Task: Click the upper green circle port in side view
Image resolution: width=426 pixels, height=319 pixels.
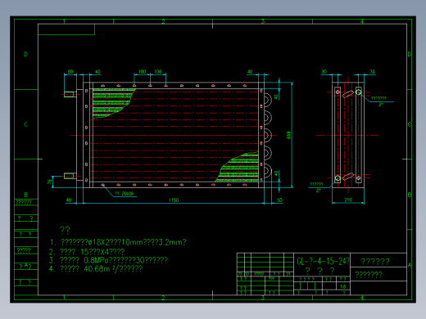Action: [359, 92]
